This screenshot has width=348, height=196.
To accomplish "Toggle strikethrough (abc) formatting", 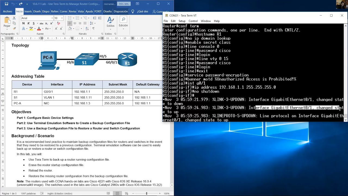I will click(41, 23).
